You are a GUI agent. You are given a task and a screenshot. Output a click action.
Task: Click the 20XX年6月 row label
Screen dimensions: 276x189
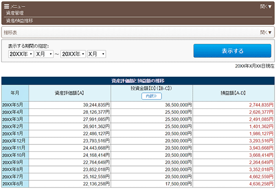point(13,184)
